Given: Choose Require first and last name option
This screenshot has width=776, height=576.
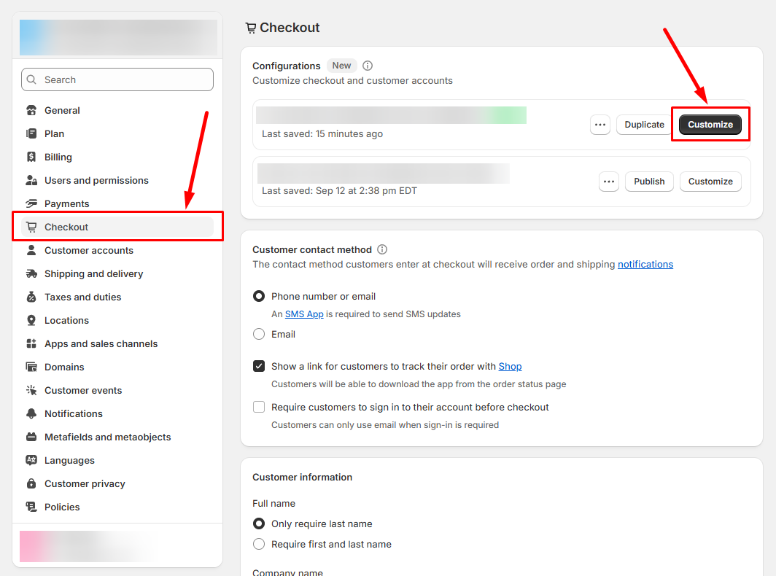Looking at the screenshot, I should [x=259, y=545].
